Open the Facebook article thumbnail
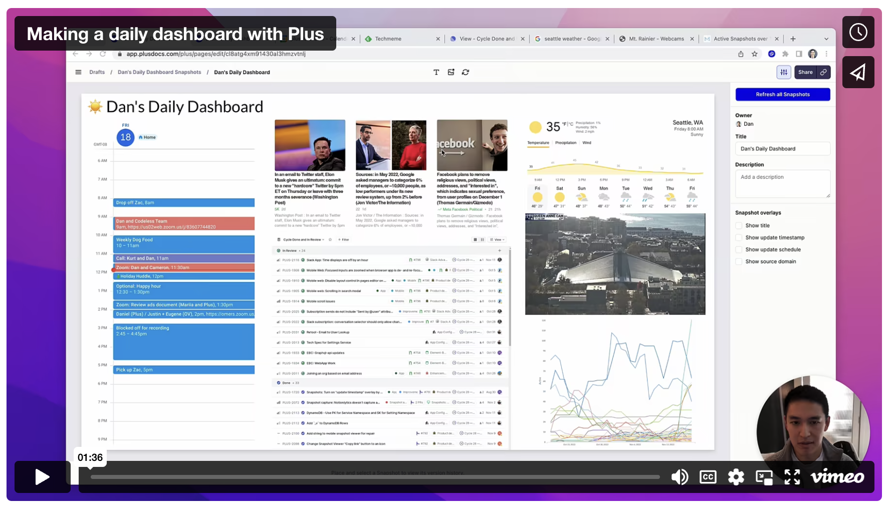The image size is (891, 510). [x=472, y=145]
